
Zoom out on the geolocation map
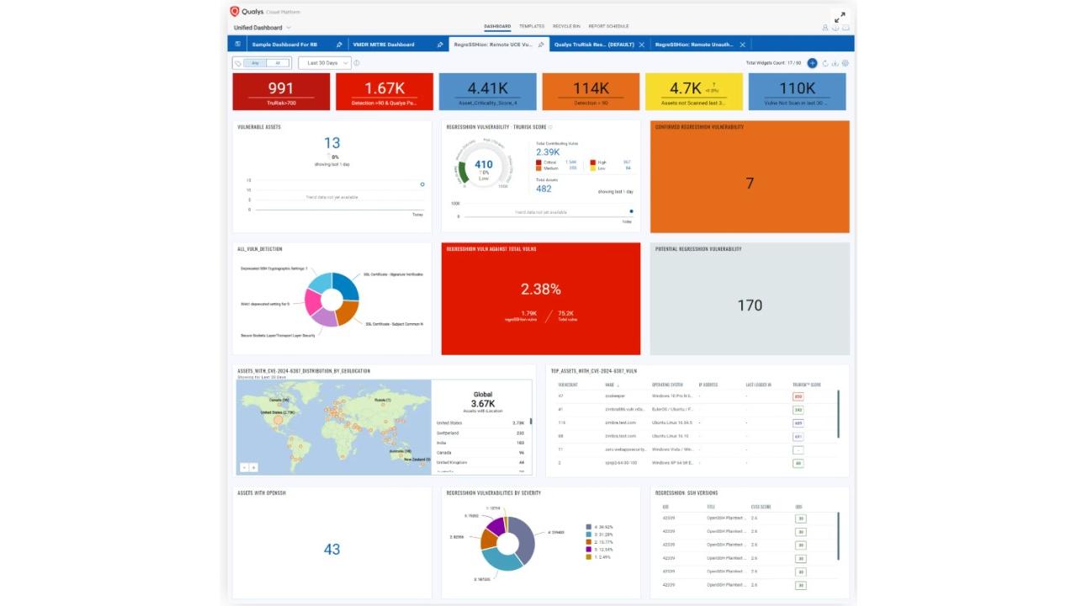[244, 467]
